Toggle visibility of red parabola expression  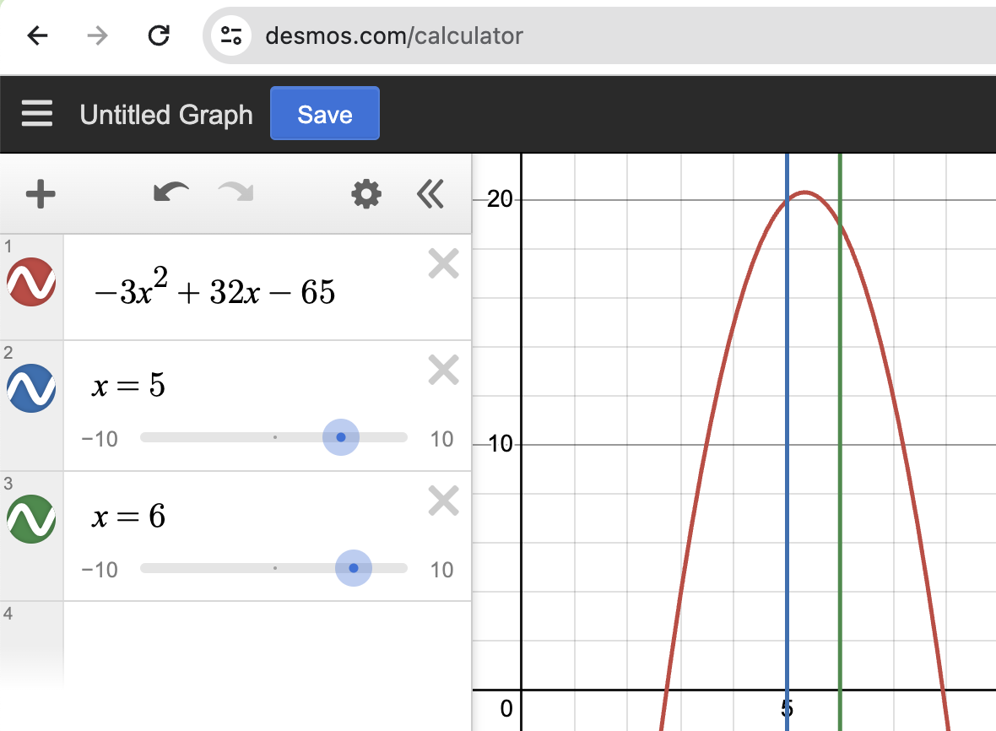click(x=31, y=282)
